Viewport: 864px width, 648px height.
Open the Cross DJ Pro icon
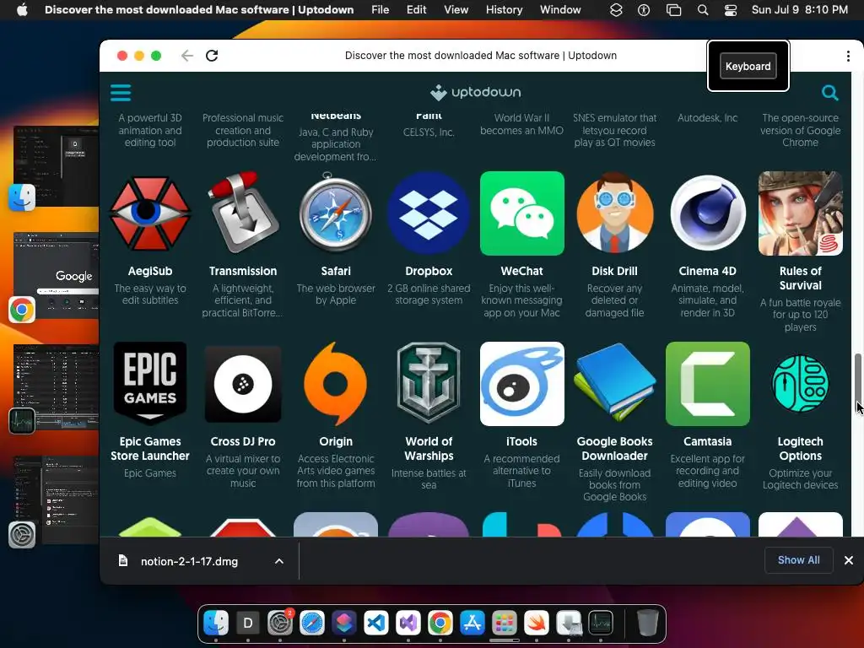[x=243, y=384]
